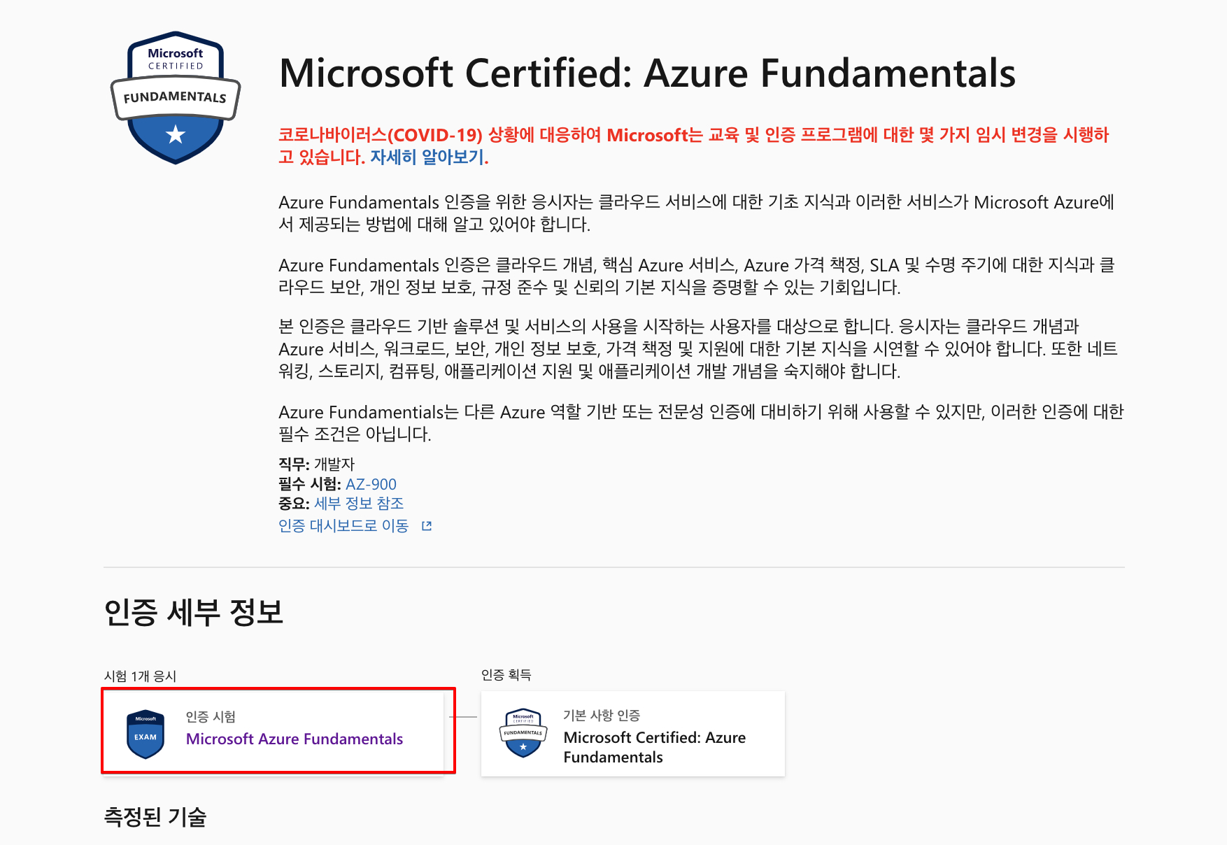The image size is (1227, 845).
Task: Click the 인증 획득 label
Action: (506, 674)
